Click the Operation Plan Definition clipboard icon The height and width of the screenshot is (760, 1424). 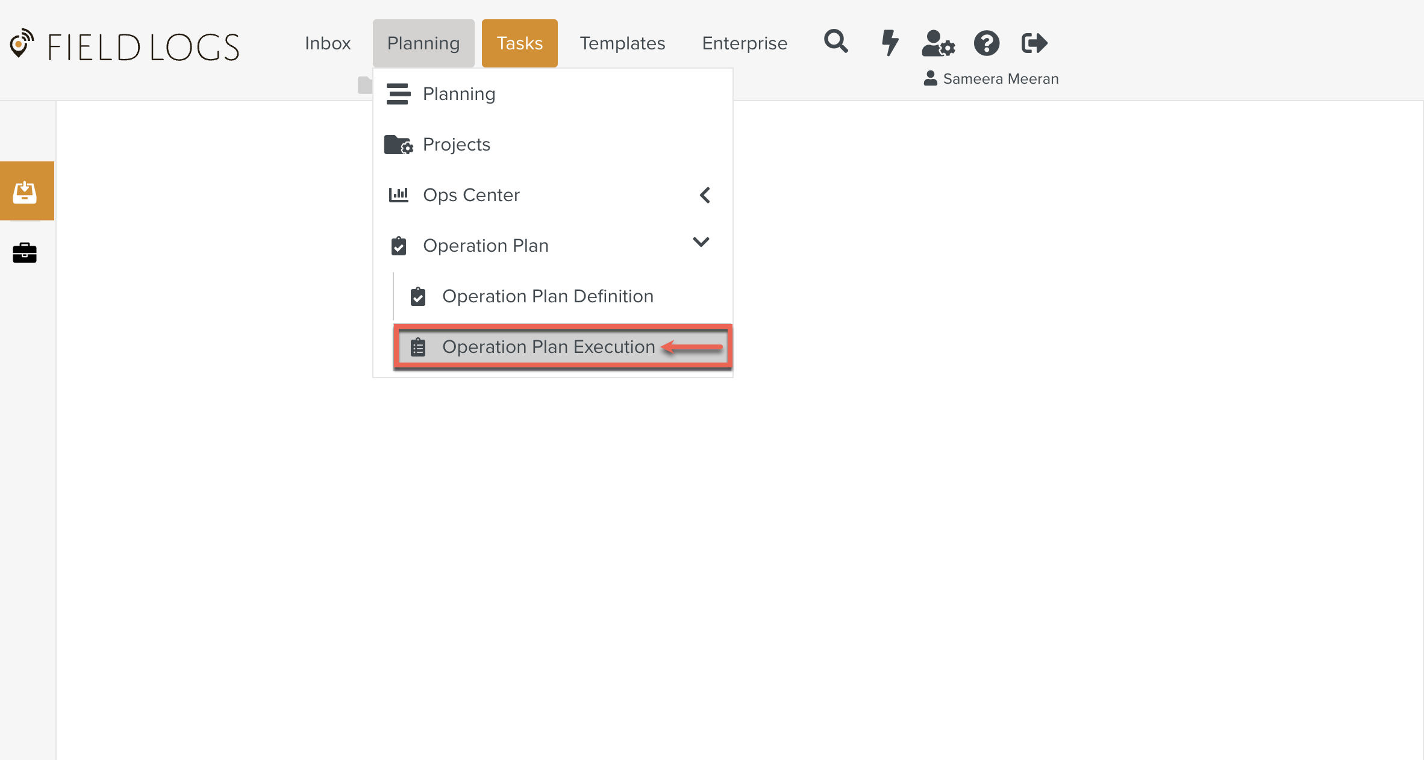[x=418, y=296]
